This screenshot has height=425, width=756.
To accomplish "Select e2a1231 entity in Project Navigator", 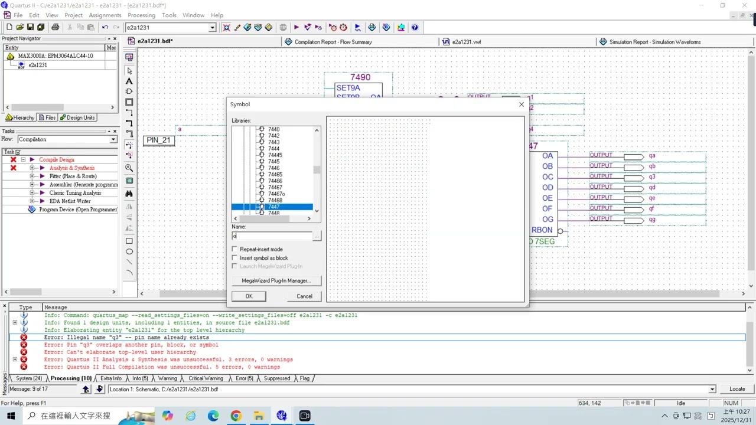I will tap(37, 65).
